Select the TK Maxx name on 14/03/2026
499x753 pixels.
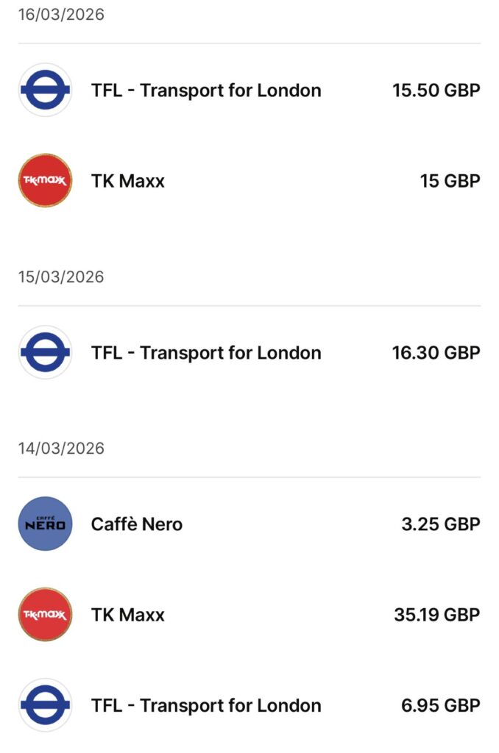[x=128, y=615]
